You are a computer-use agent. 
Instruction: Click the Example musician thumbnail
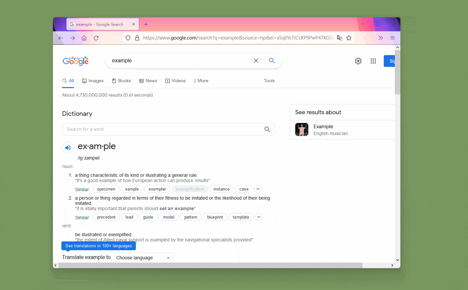point(302,130)
